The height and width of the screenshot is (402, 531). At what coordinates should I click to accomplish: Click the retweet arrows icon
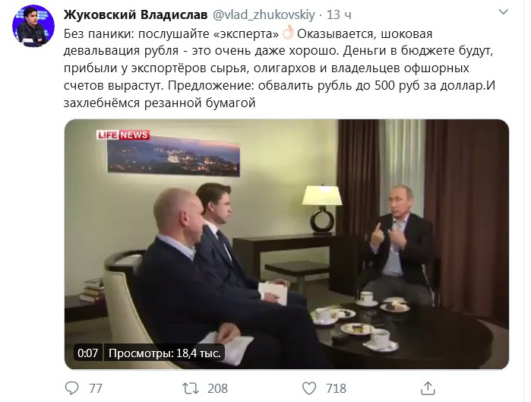click(x=191, y=388)
